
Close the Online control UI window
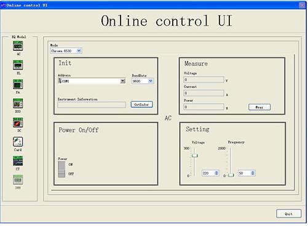click(302, 5)
